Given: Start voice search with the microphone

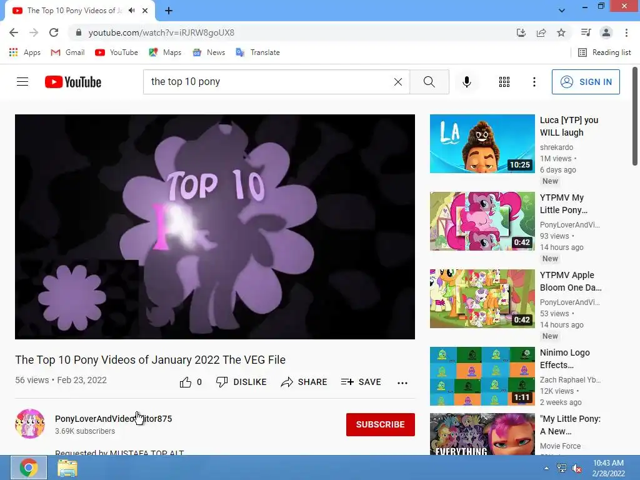Looking at the screenshot, I should pos(466,82).
